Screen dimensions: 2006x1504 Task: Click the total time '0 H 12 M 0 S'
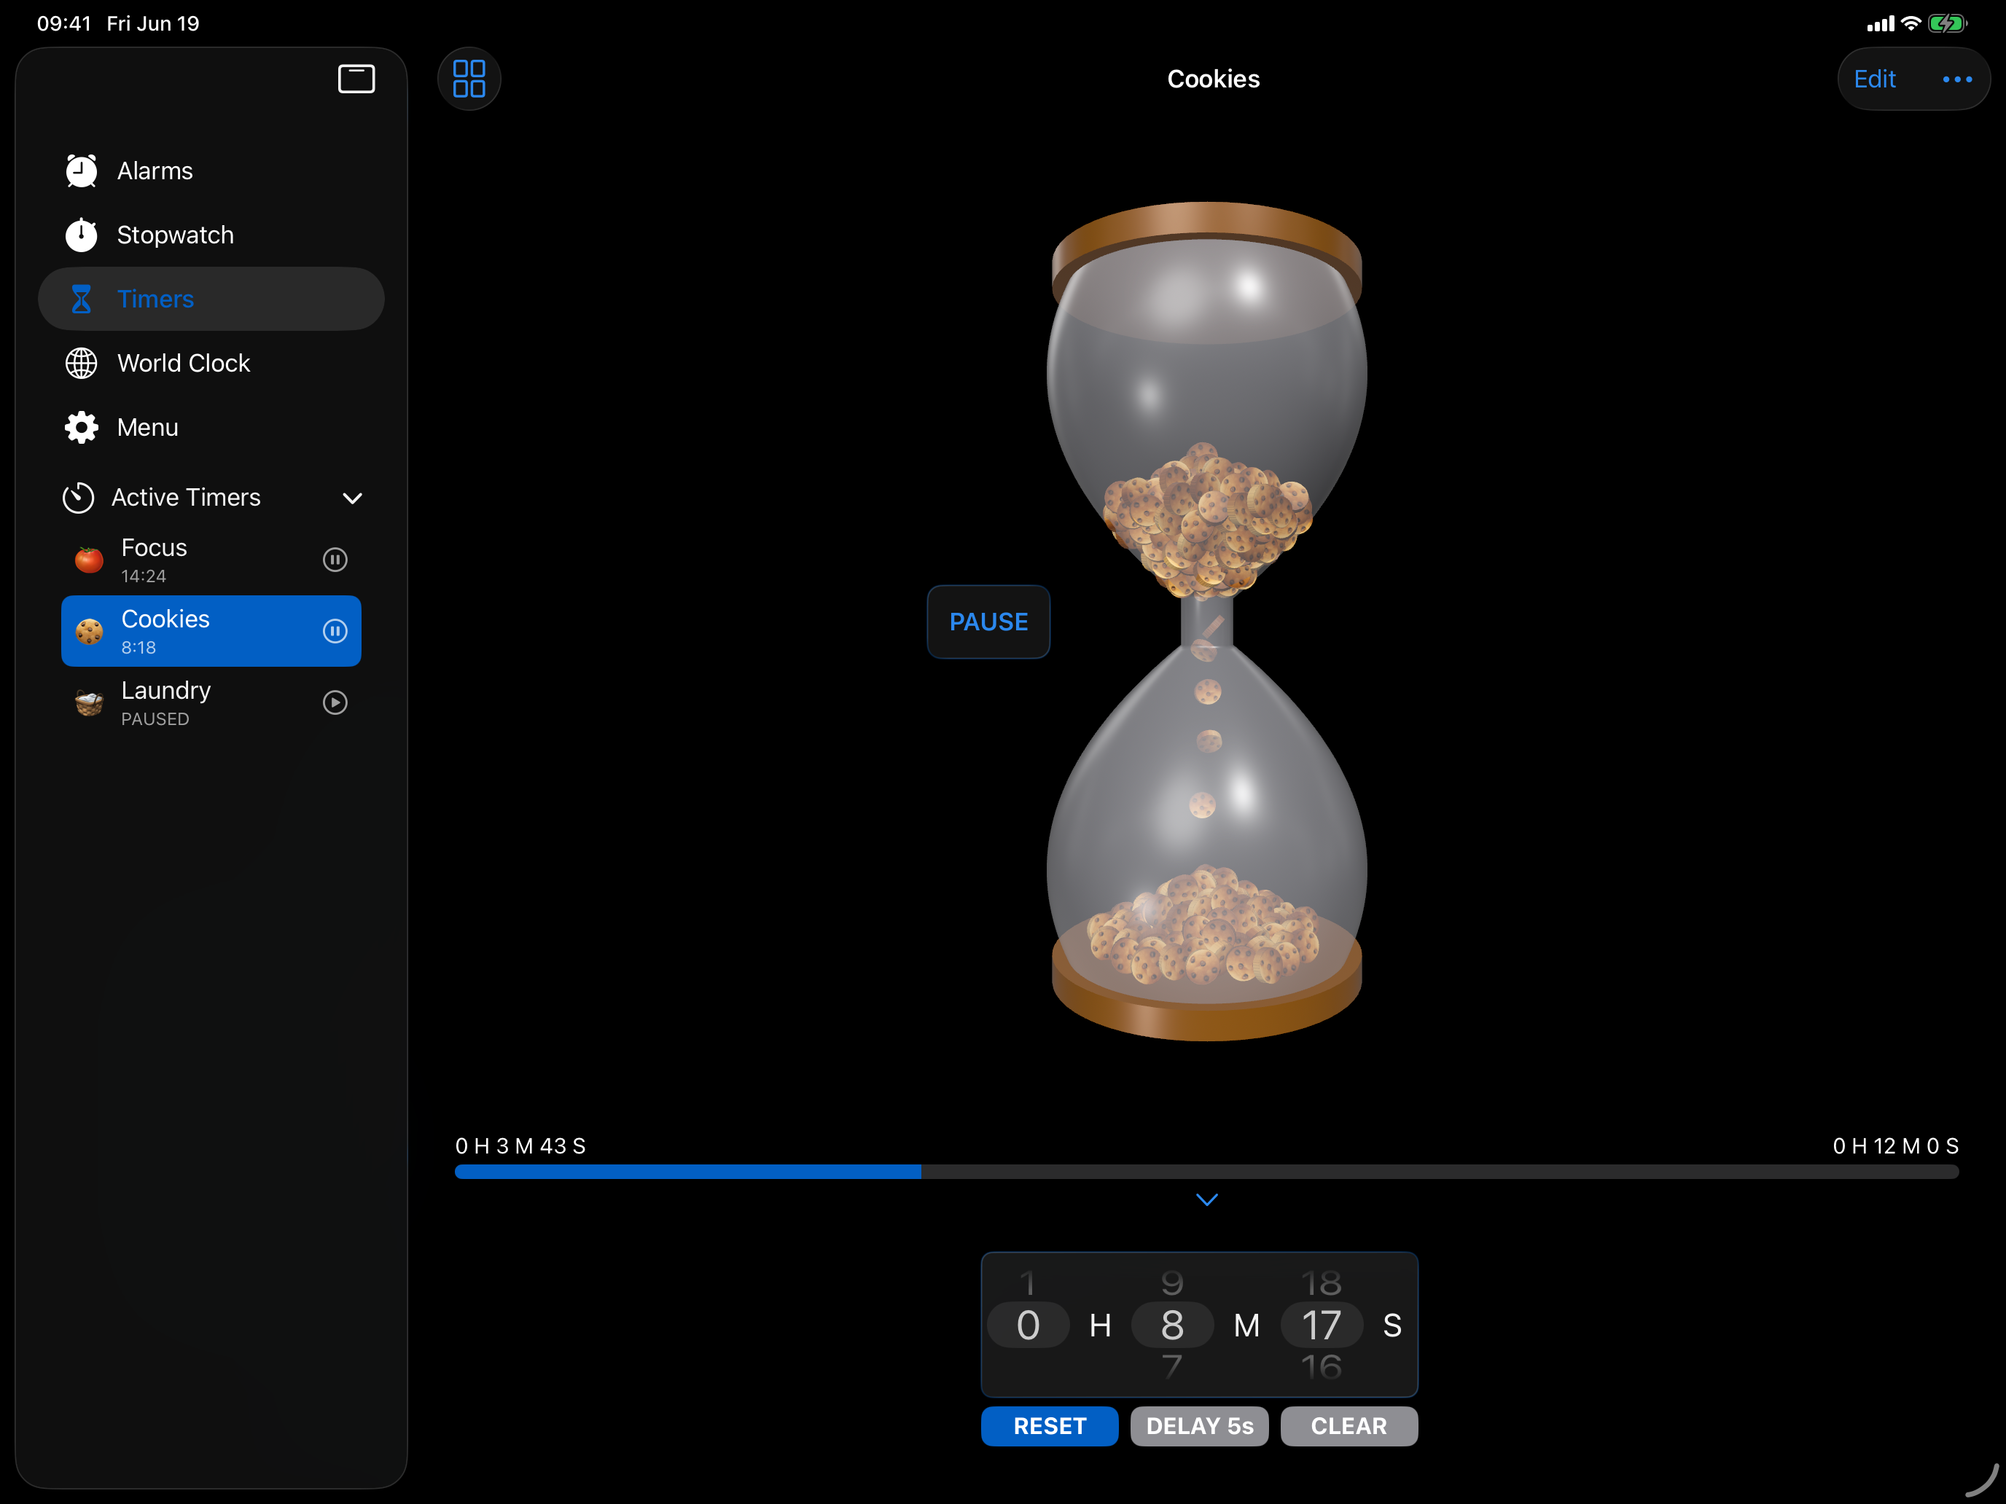(x=1895, y=1146)
